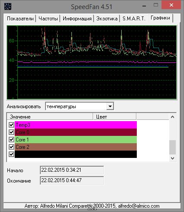The width and height of the screenshot is (184, 212).
Task: Close the SpeedFan window
Action: click(x=171, y=5)
